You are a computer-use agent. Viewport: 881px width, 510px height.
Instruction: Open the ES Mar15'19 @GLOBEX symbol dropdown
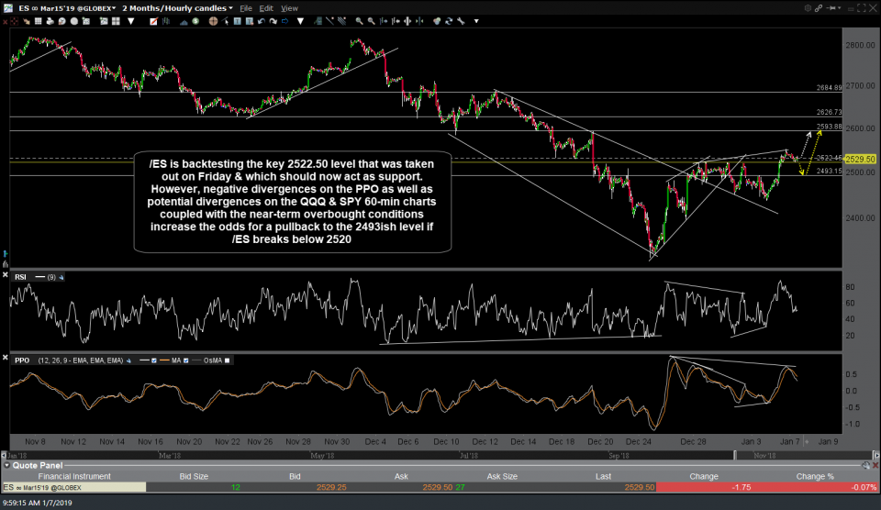point(69,8)
